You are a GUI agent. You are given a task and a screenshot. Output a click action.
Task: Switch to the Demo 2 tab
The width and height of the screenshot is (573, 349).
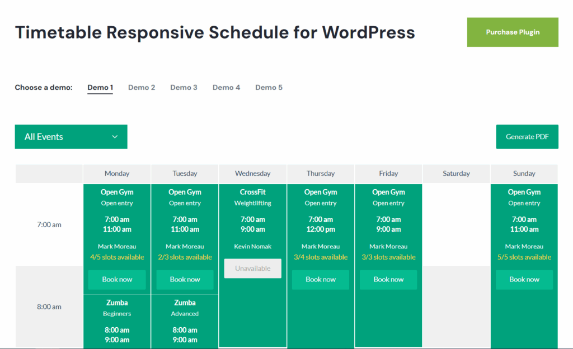(x=141, y=87)
